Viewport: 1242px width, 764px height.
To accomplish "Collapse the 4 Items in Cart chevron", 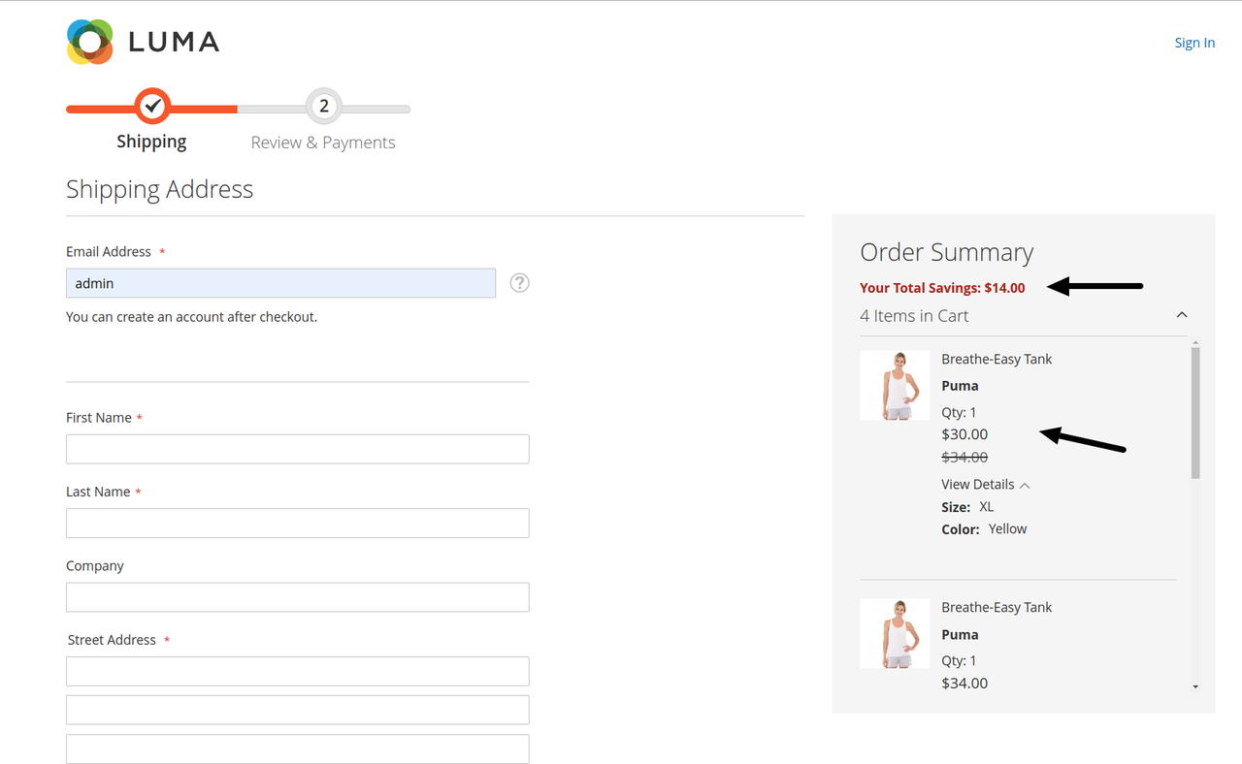I will 1182,315.
